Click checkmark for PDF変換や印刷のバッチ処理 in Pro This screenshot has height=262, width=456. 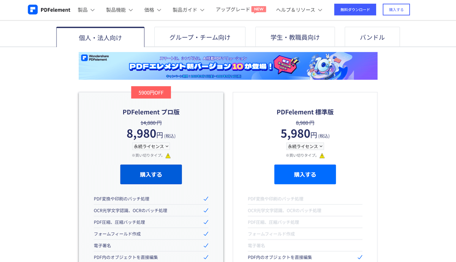click(206, 199)
